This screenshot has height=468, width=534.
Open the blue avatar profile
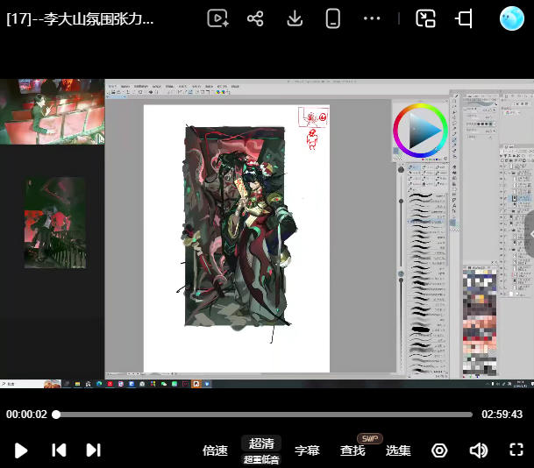(511, 18)
